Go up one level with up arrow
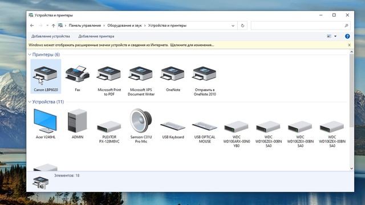Viewport: 365px width, 205px height. [x=53, y=26]
